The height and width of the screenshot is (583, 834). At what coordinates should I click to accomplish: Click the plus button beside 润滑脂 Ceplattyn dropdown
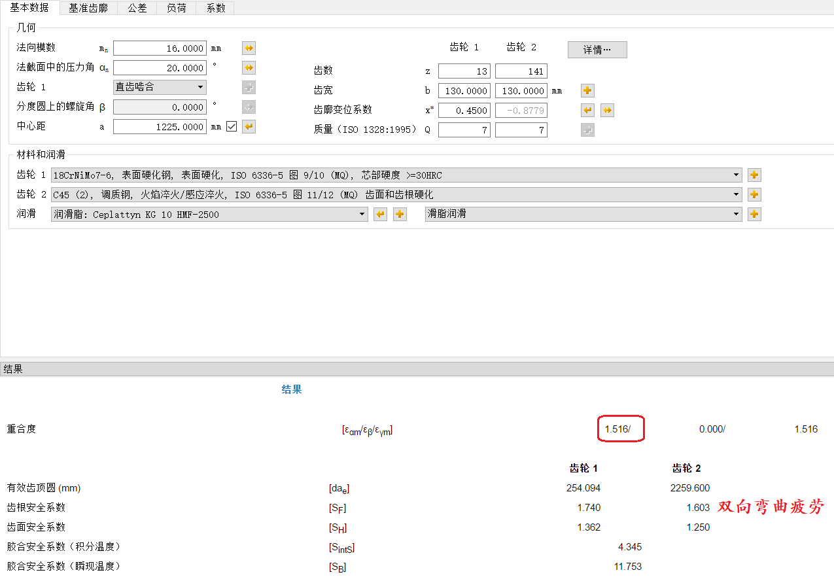pyautogui.click(x=400, y=215)
